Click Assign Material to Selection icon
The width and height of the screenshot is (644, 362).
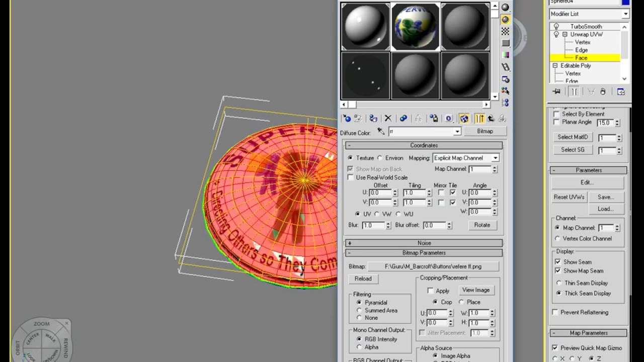pyautogui.click(x=373, y=119)
